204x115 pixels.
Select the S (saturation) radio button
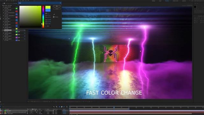click(x=46, y=15)
